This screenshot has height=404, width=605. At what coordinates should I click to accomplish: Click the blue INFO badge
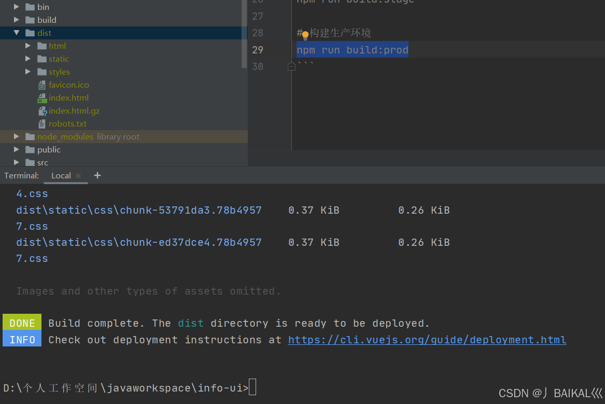[x=22, y=339]
